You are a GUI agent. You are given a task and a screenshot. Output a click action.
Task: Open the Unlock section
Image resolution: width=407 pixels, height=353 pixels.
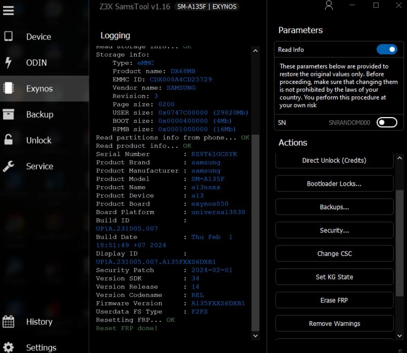point(39,141)
